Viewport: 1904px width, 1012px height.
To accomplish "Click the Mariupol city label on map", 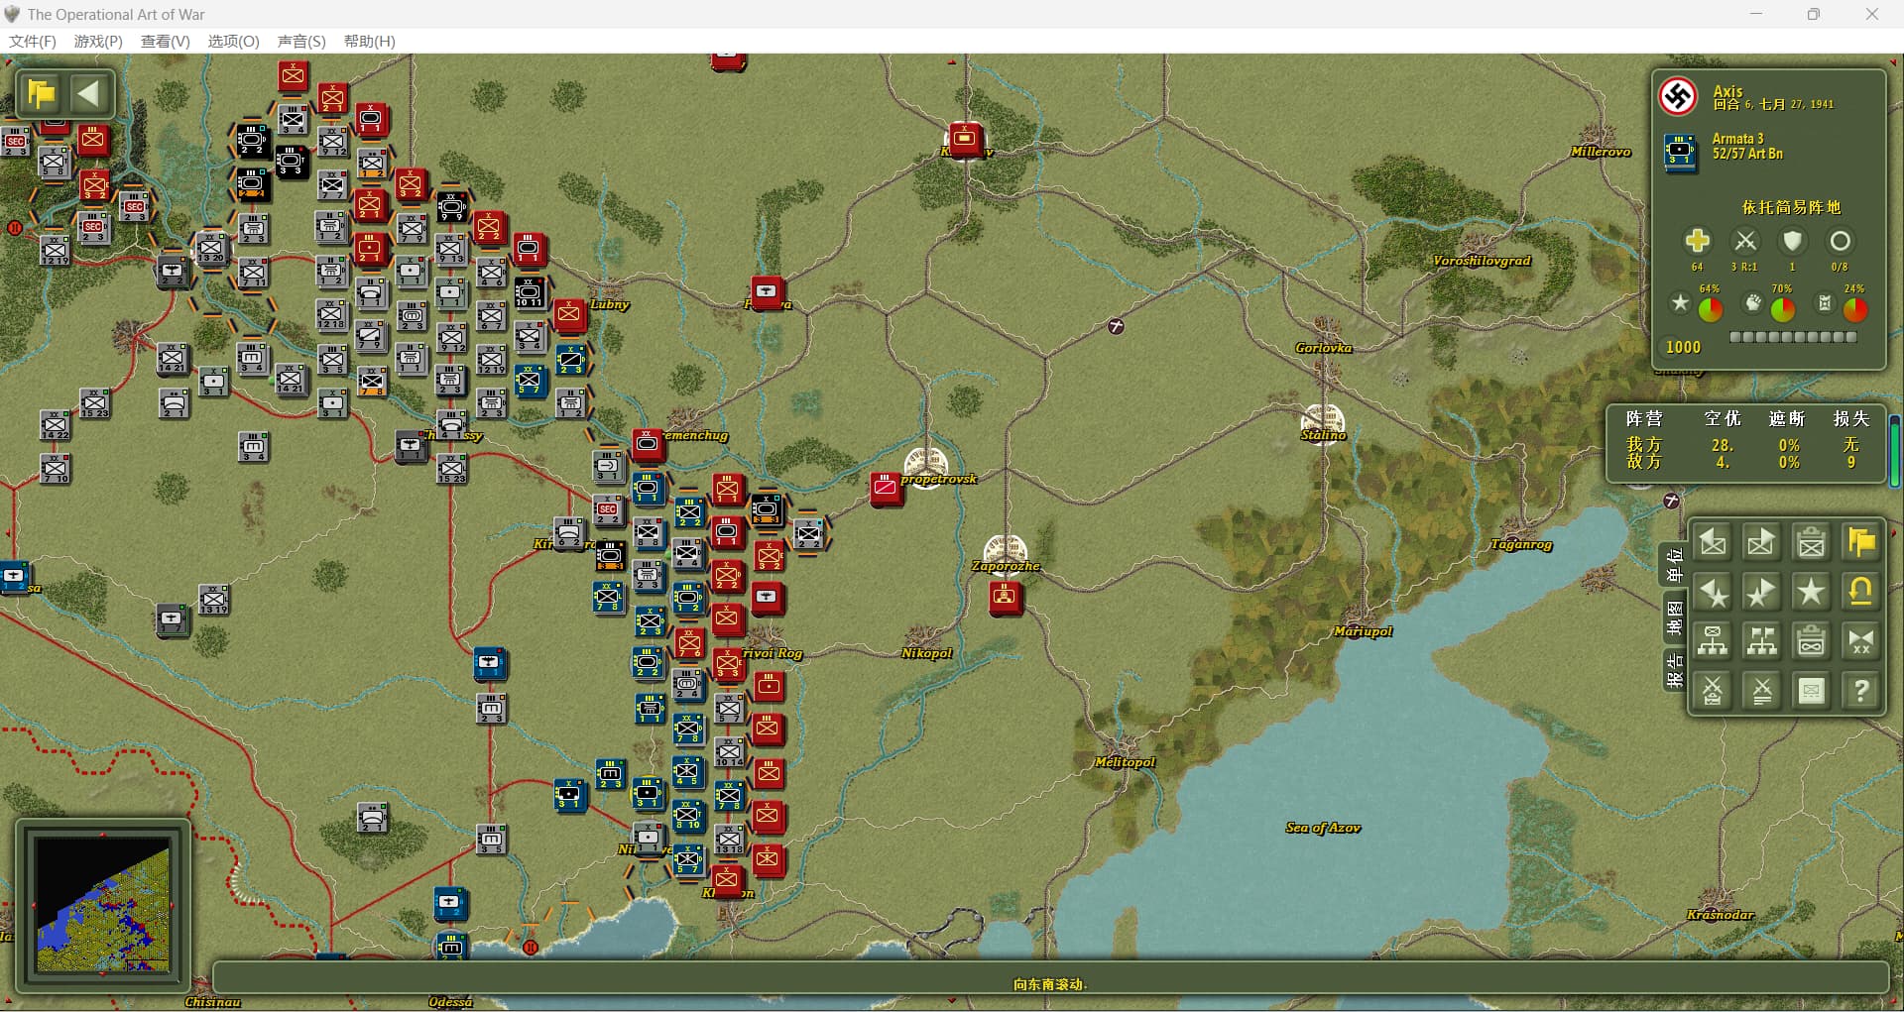I will click(1363, 631).
